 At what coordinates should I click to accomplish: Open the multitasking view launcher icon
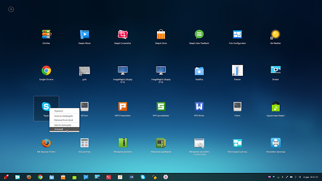pos(237,143)
